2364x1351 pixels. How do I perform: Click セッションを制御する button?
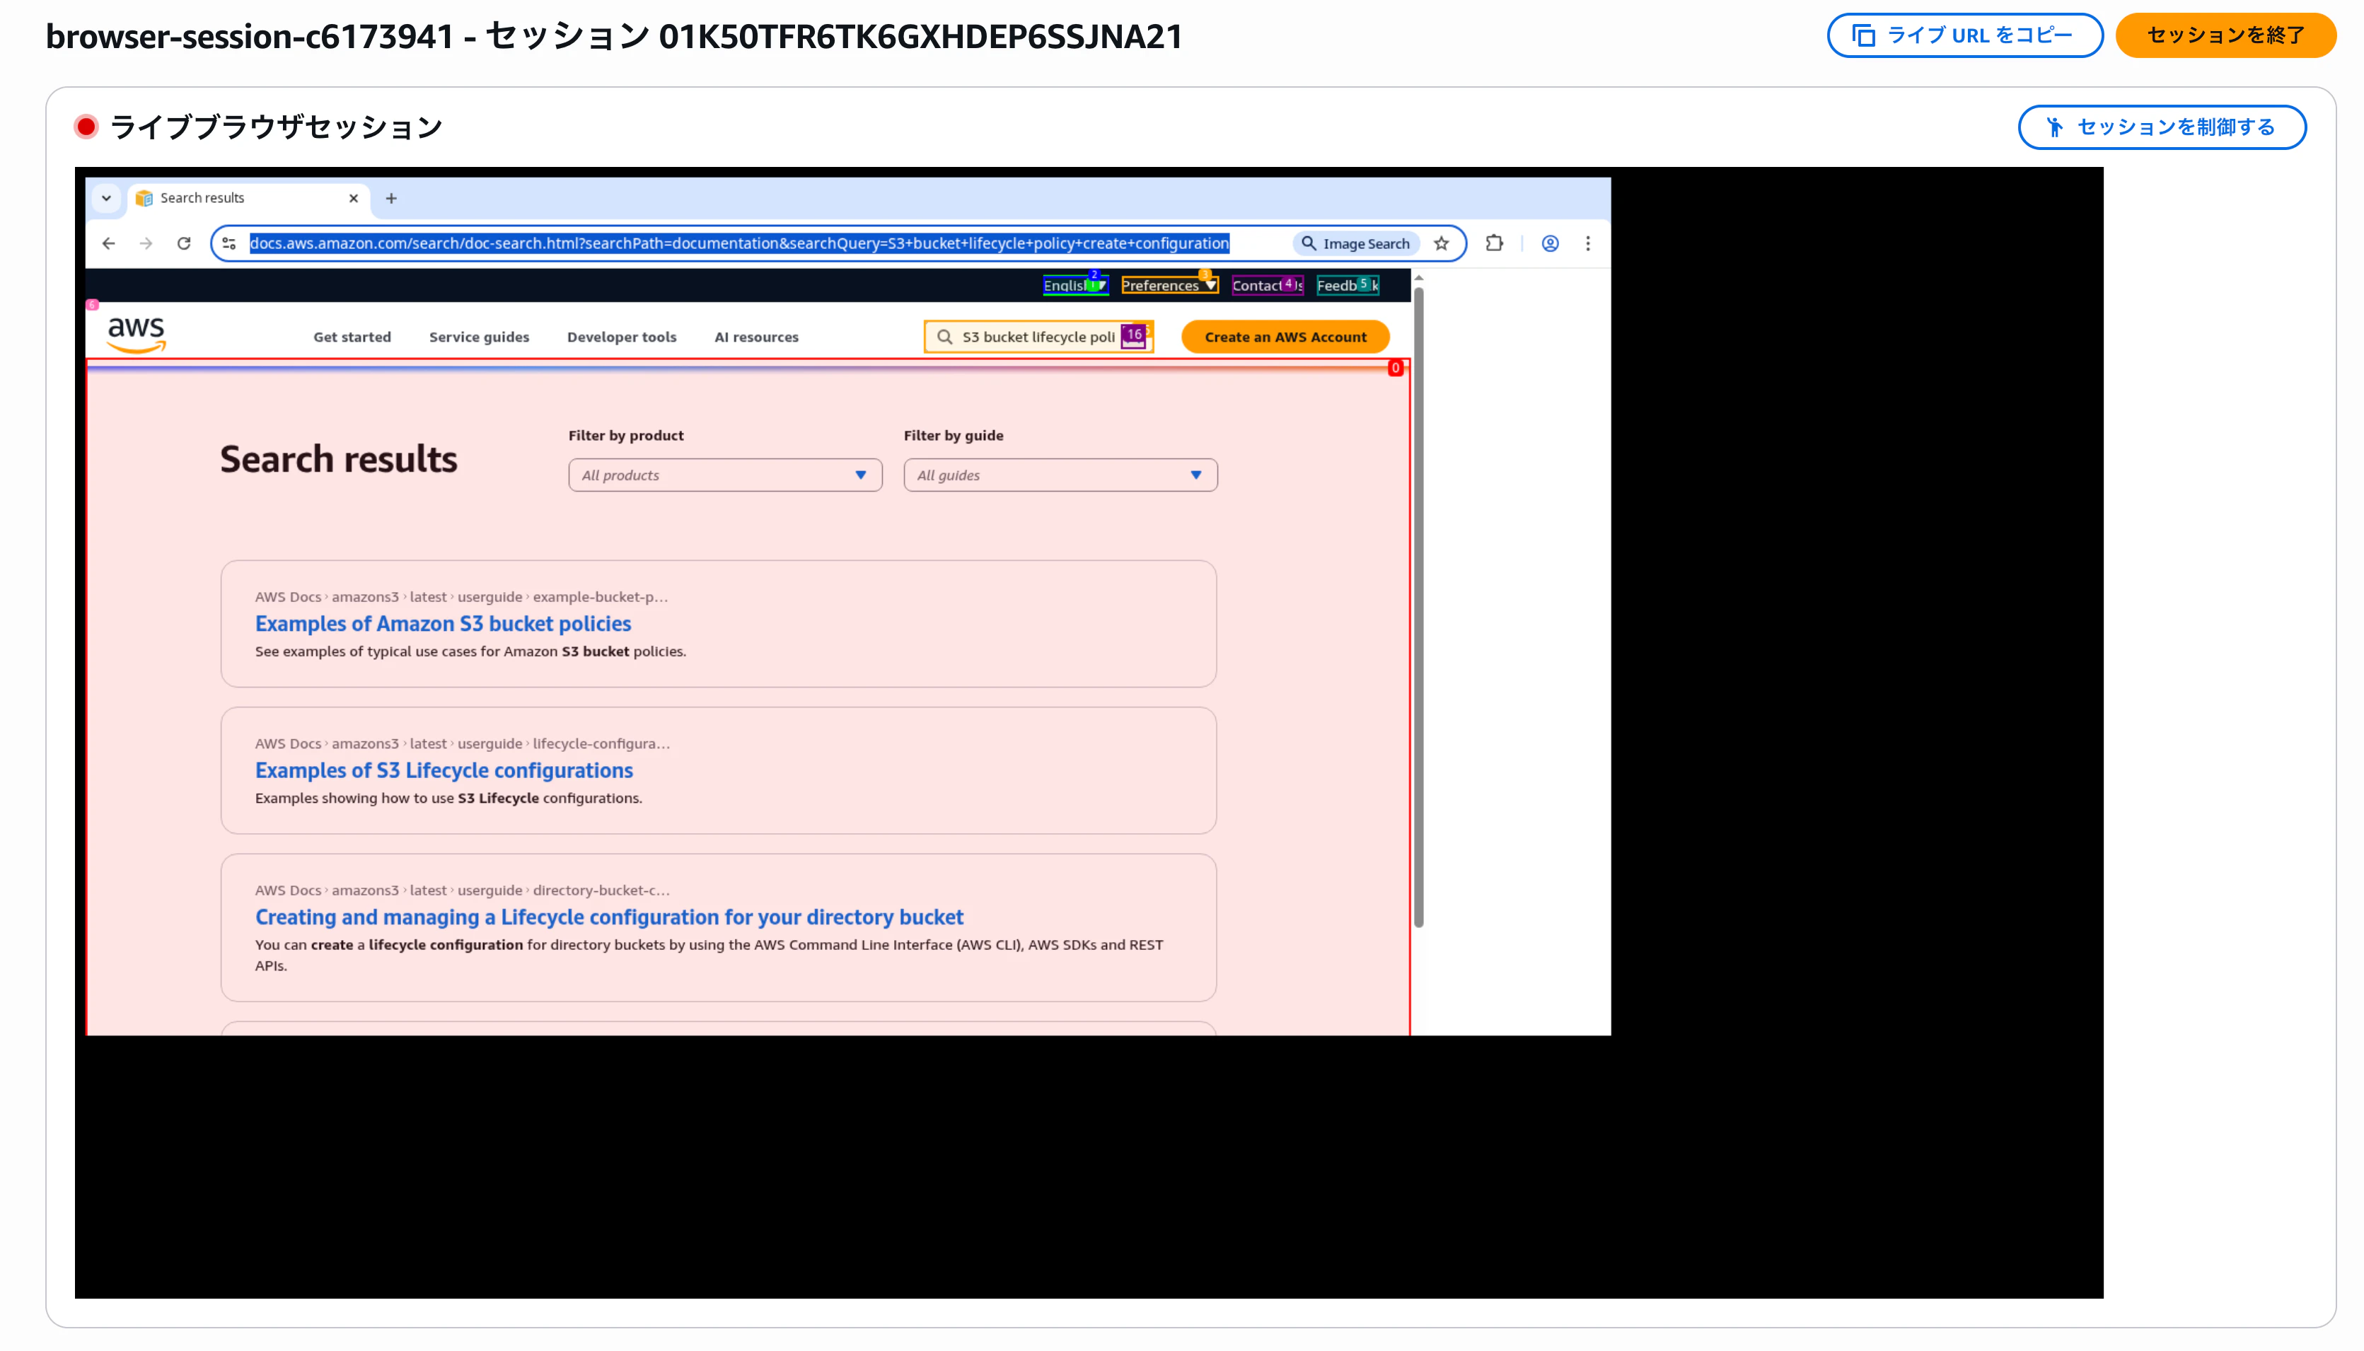click(2162, 127)
